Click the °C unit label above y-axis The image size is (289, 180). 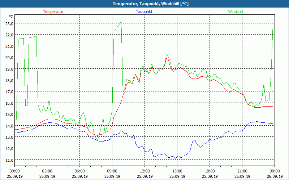coord(11,17)
